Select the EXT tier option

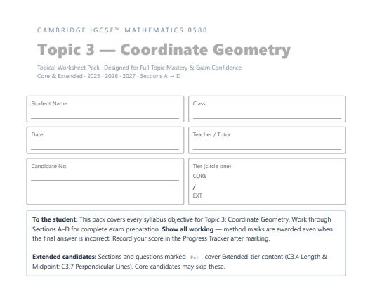pyautogui.click(x=197, y=196)
